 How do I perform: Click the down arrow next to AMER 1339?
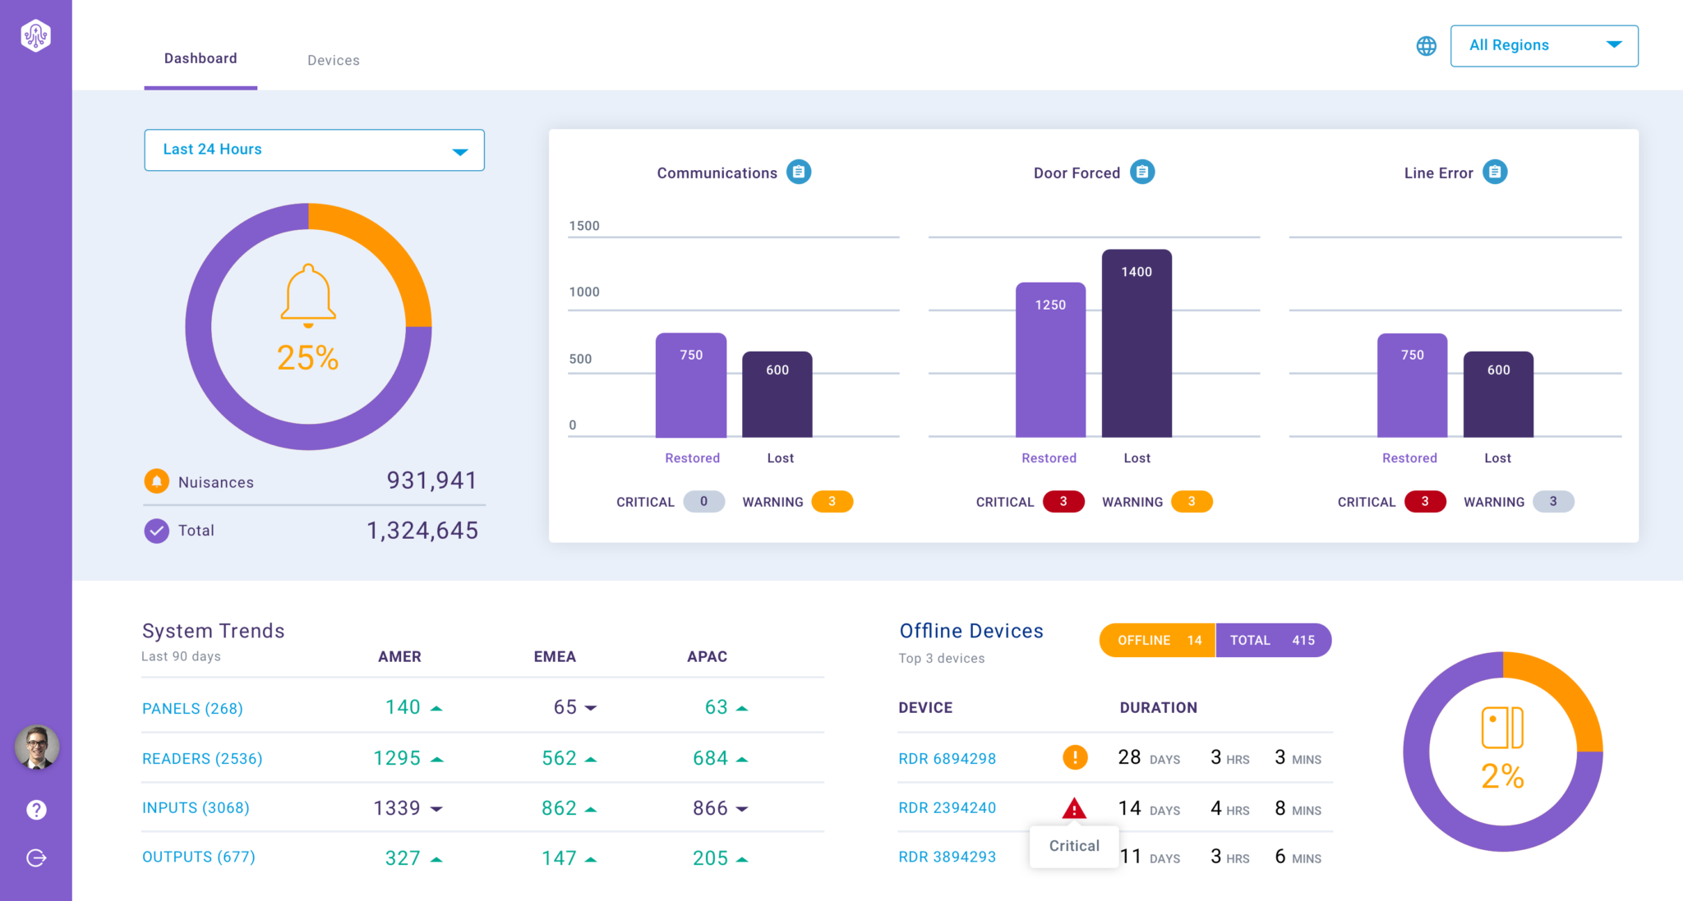[436, 809]
